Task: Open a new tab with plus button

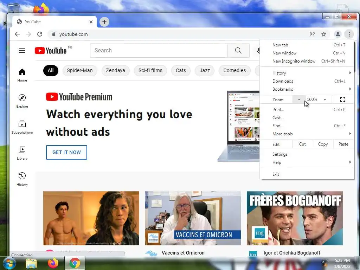Action: tap(104, 22)
